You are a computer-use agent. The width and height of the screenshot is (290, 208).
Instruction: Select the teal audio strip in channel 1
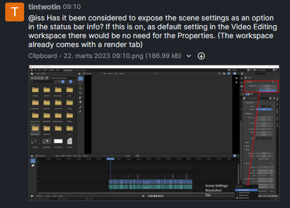151,187
